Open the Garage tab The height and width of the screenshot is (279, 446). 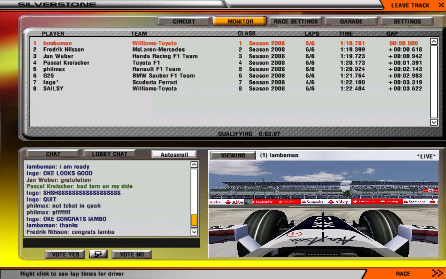[351, 21]
